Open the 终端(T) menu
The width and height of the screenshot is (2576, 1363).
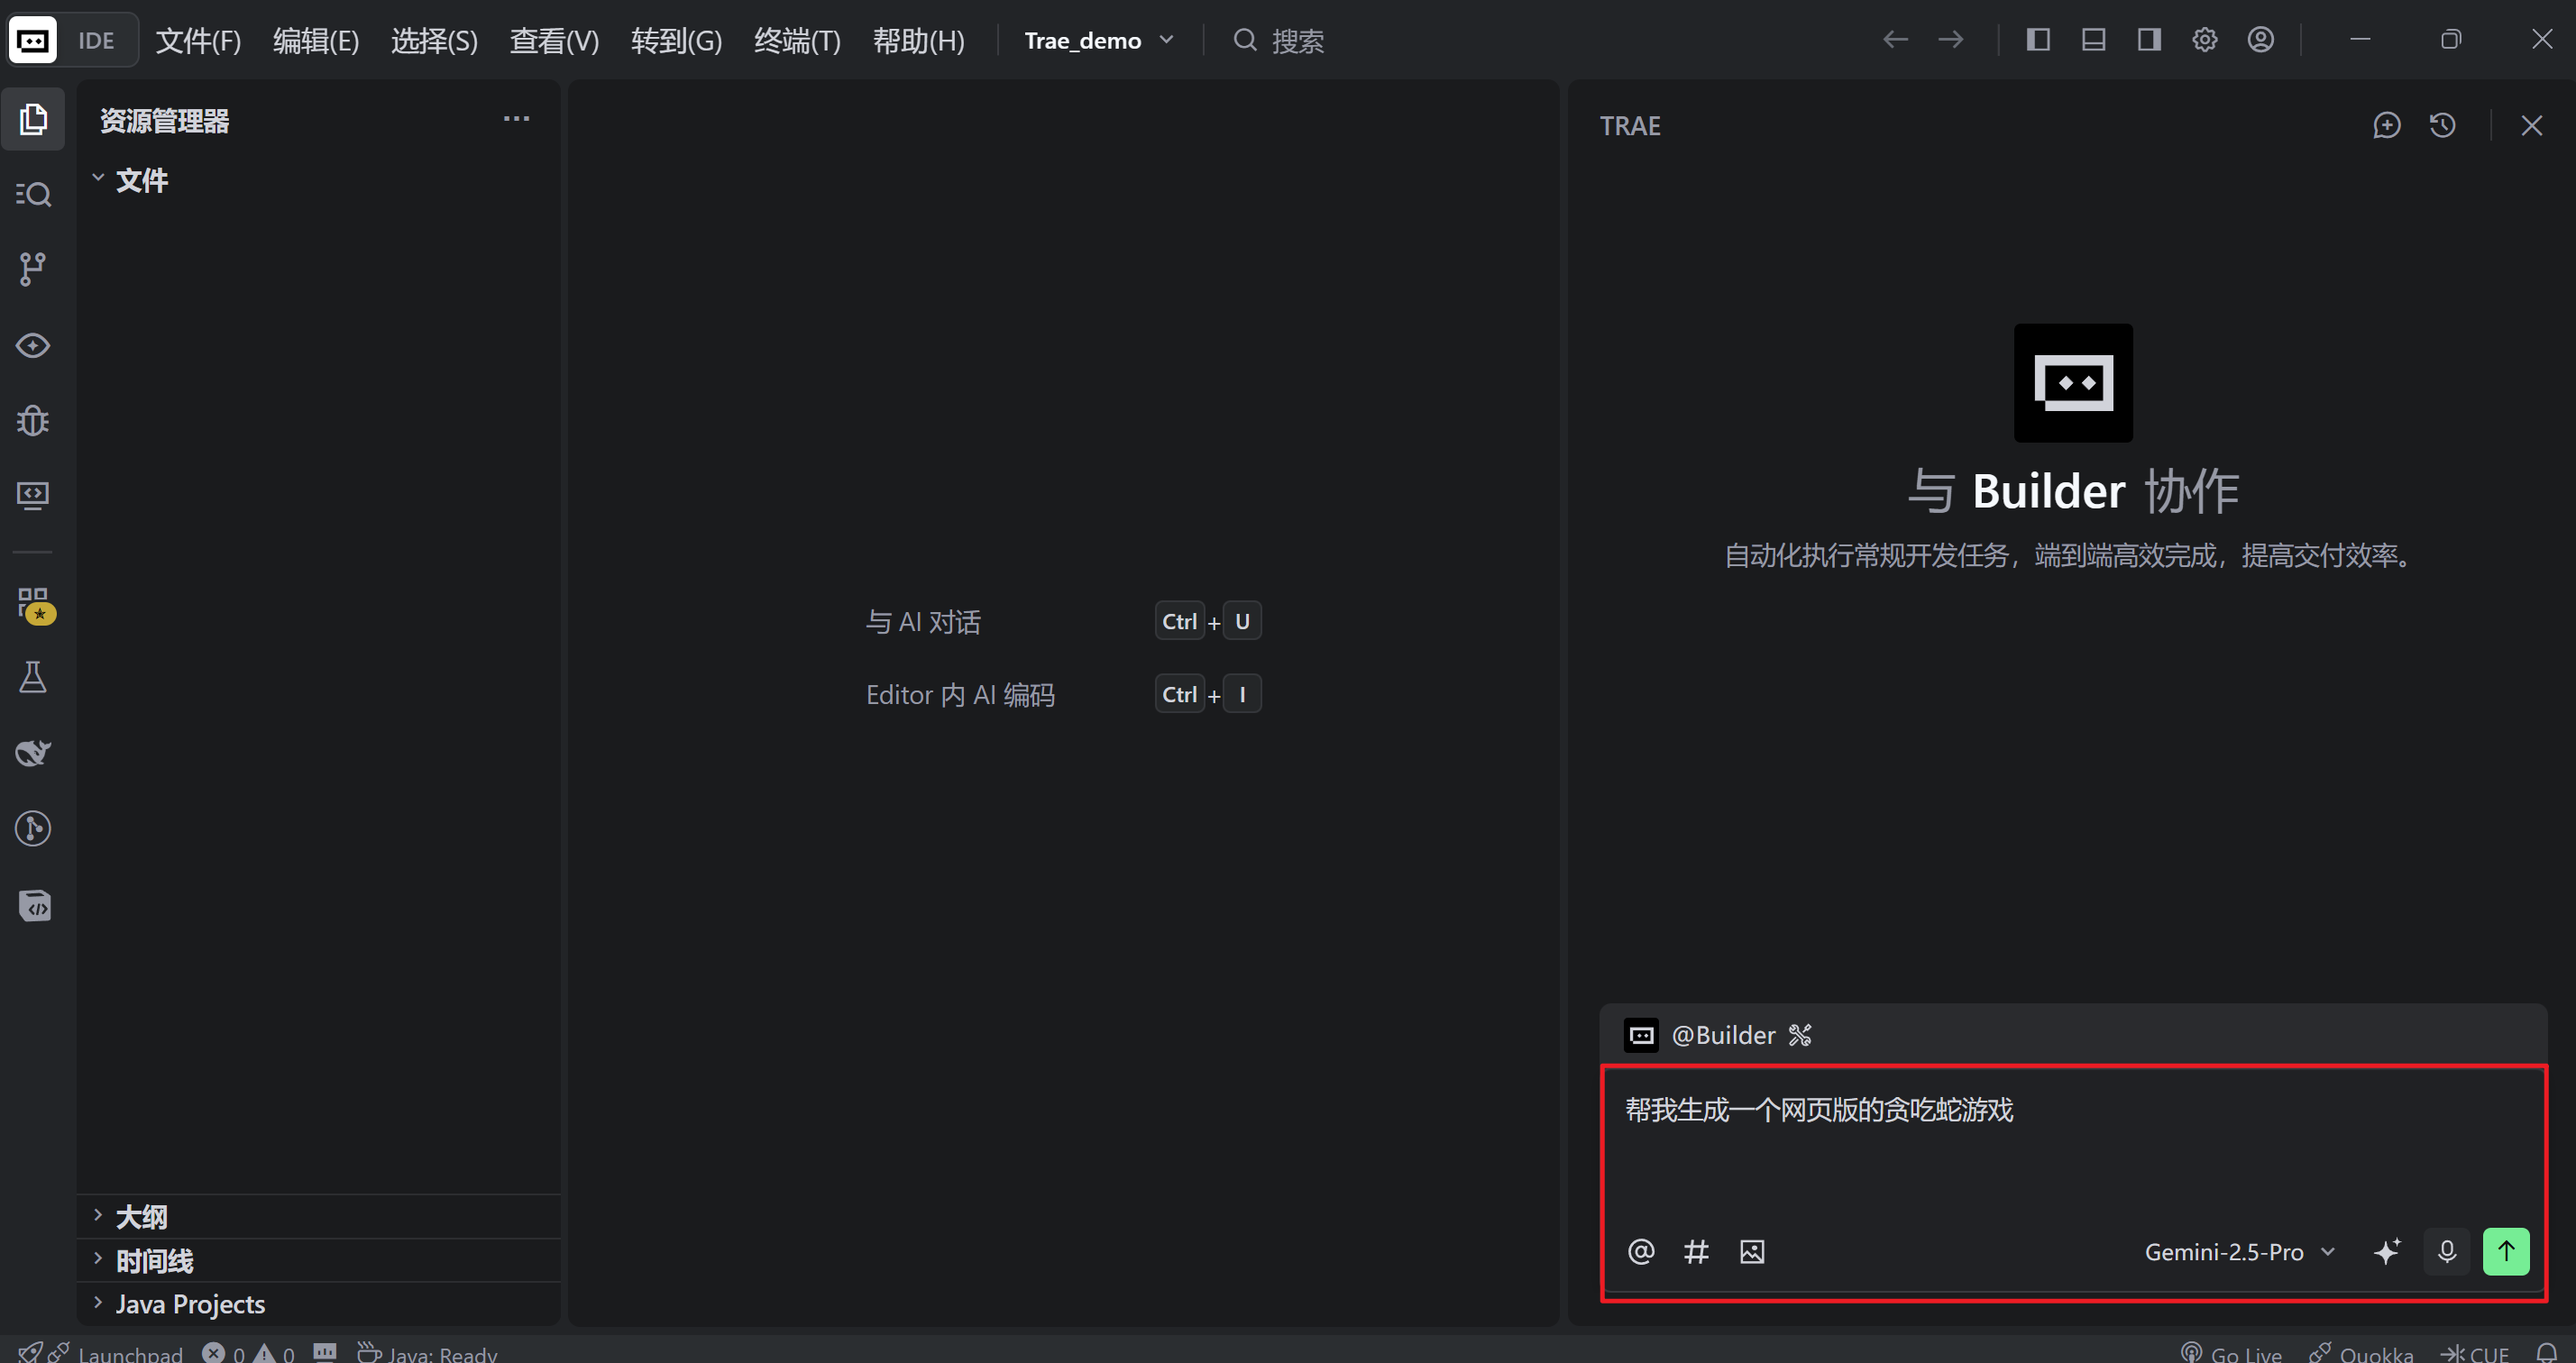pyautogui.click(x=797, y=41)
